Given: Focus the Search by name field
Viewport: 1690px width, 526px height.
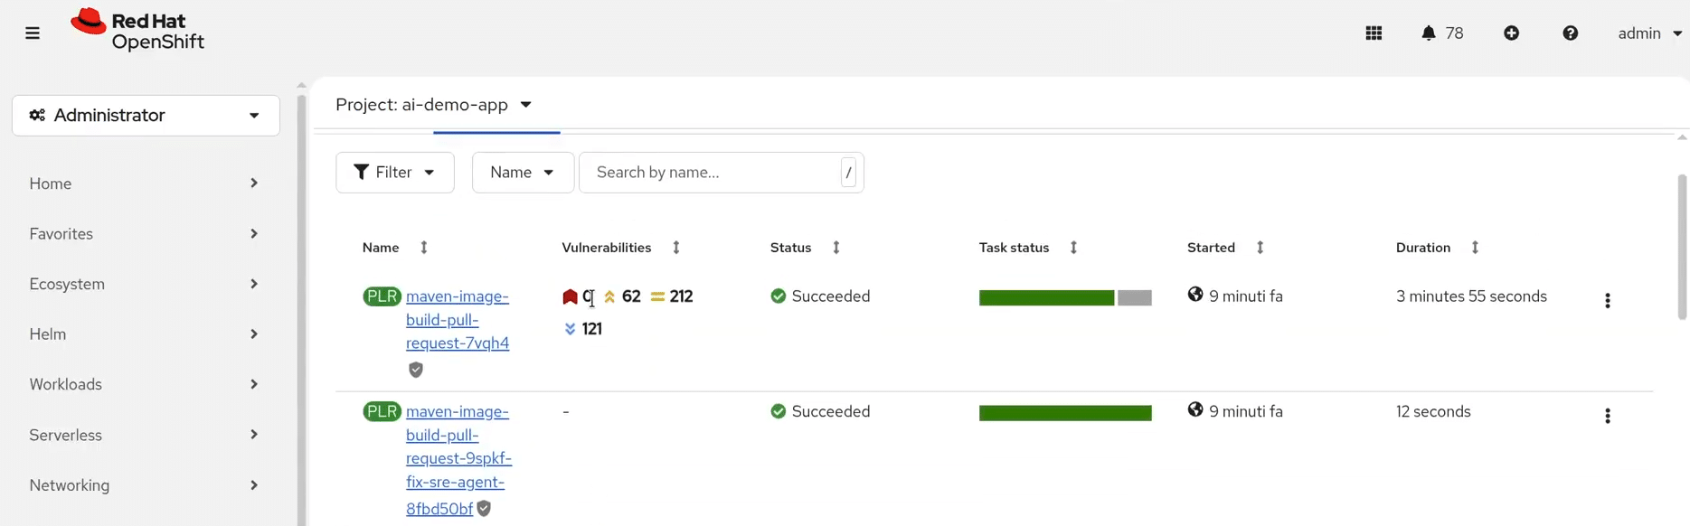Looking at the screenshot, I should tap(721, 173).
